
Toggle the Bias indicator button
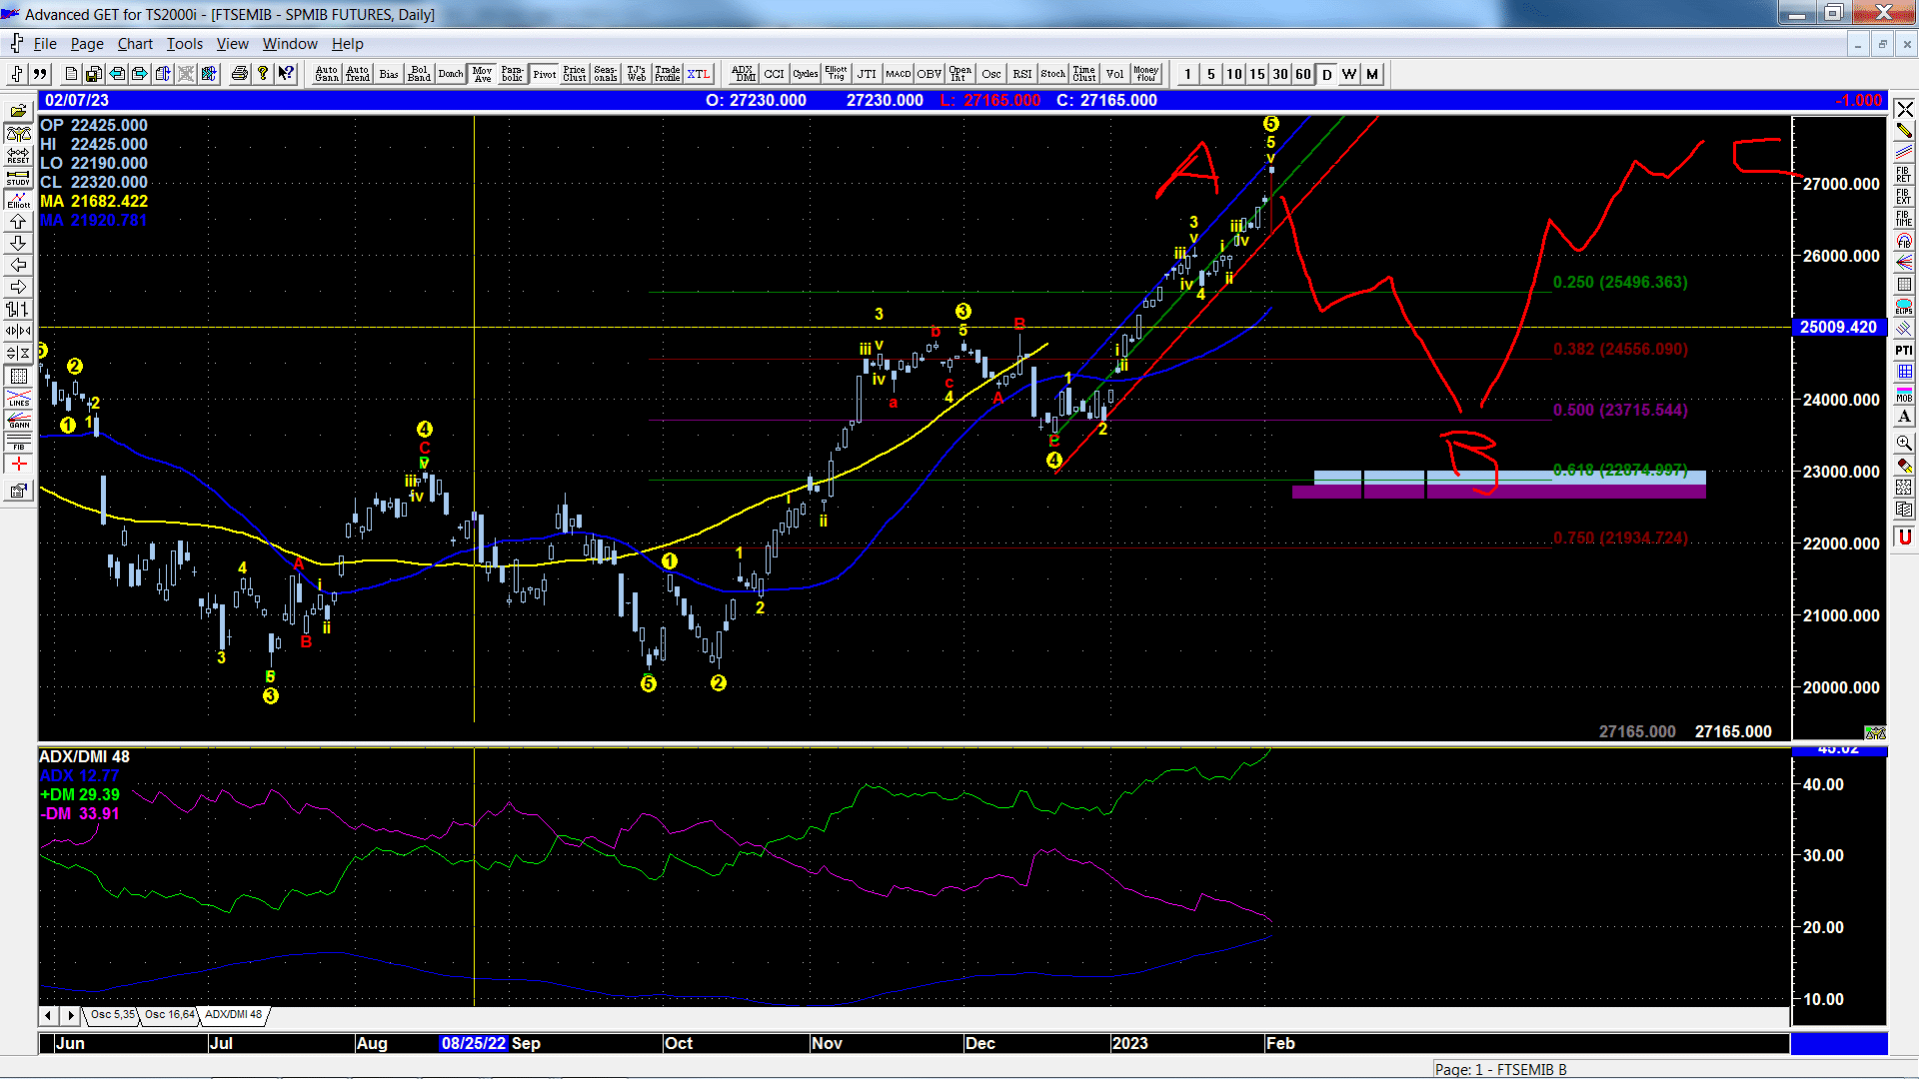[389, 74]
